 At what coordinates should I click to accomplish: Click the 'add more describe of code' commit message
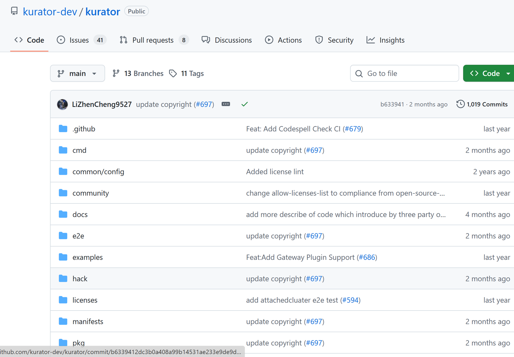(346, 214)
